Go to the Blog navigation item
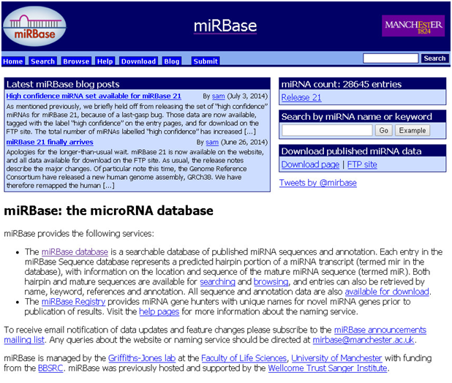This screenshot has width=452, height=383. [x=172, y=61]
